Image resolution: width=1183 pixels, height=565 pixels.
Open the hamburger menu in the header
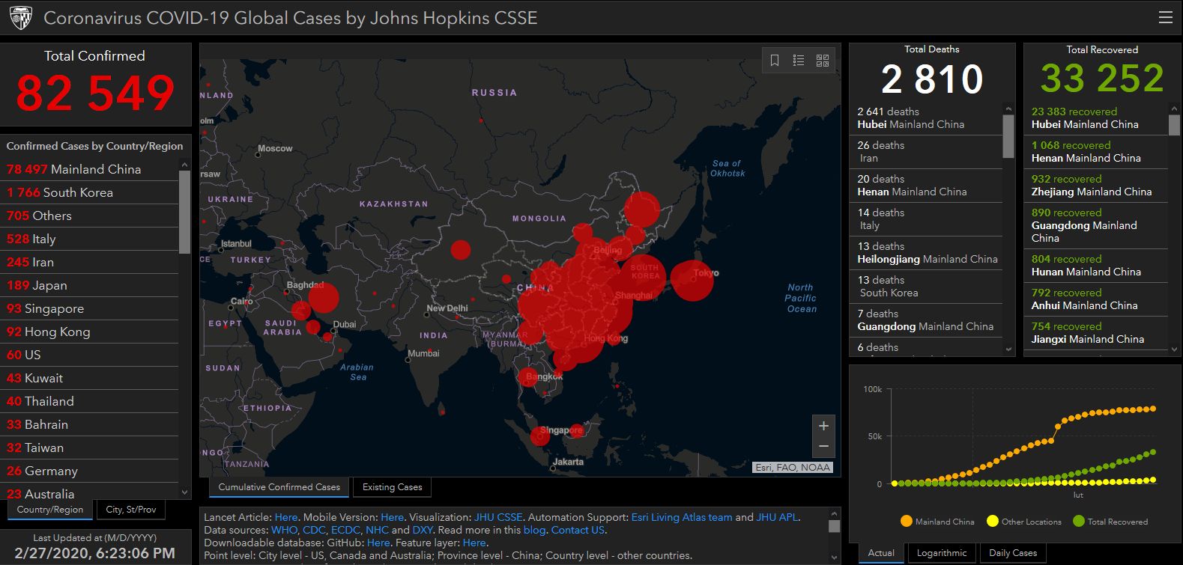click(x=1166, y=17)
